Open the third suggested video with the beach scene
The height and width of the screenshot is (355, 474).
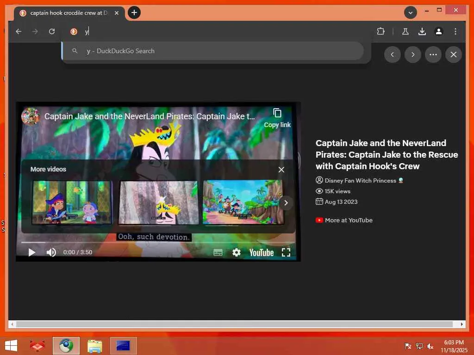pyautogui.click(x=243, y=202)
